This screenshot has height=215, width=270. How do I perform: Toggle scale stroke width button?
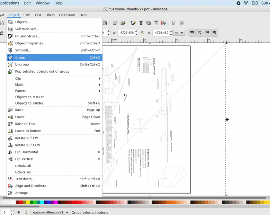[x=191, y=33]
